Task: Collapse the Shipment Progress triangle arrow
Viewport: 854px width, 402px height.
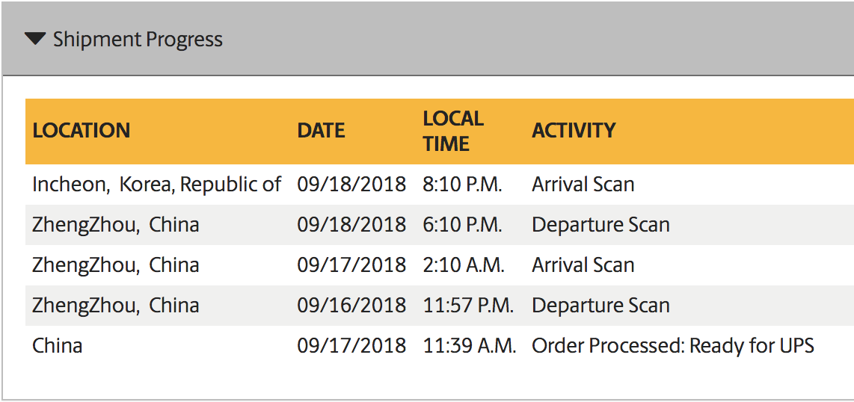Action: pyautogui.click(x=35, y=39)
